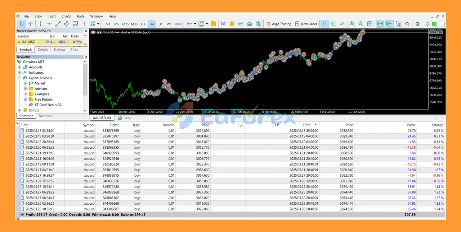The image size is (461, 232).
Task: Switch chart to candlestick view
Action: 334,24
